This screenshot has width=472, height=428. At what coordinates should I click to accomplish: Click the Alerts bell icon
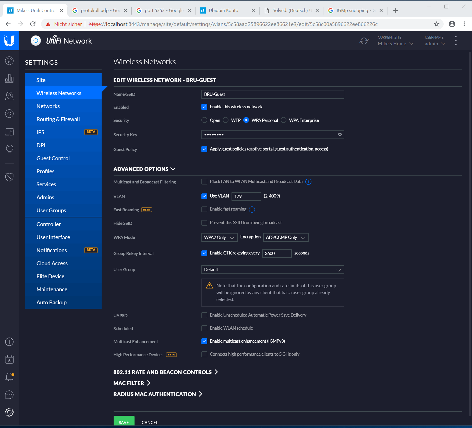(x=9, y=377)
